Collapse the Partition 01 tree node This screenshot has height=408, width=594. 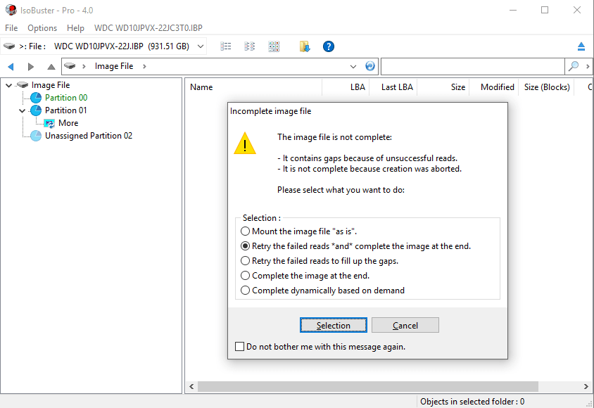tap(23, 111)
